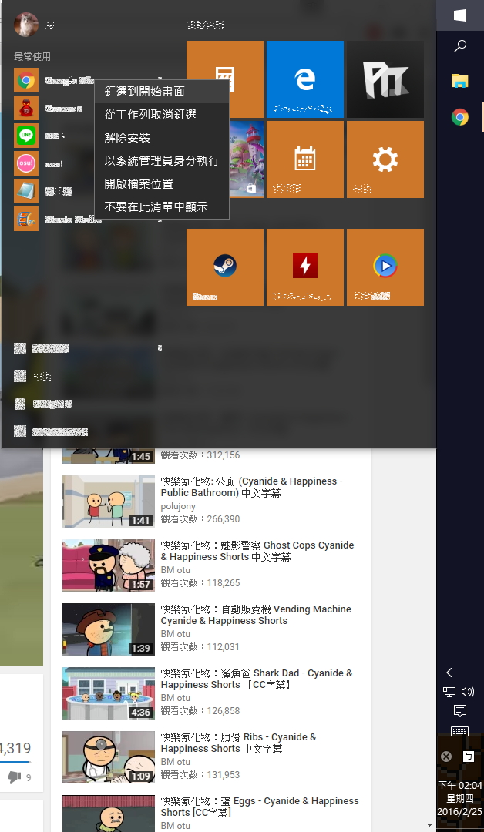The width and height of the screenshot is (484, 832).
Task: Open the Calendar tile
Action: point(305,159)
